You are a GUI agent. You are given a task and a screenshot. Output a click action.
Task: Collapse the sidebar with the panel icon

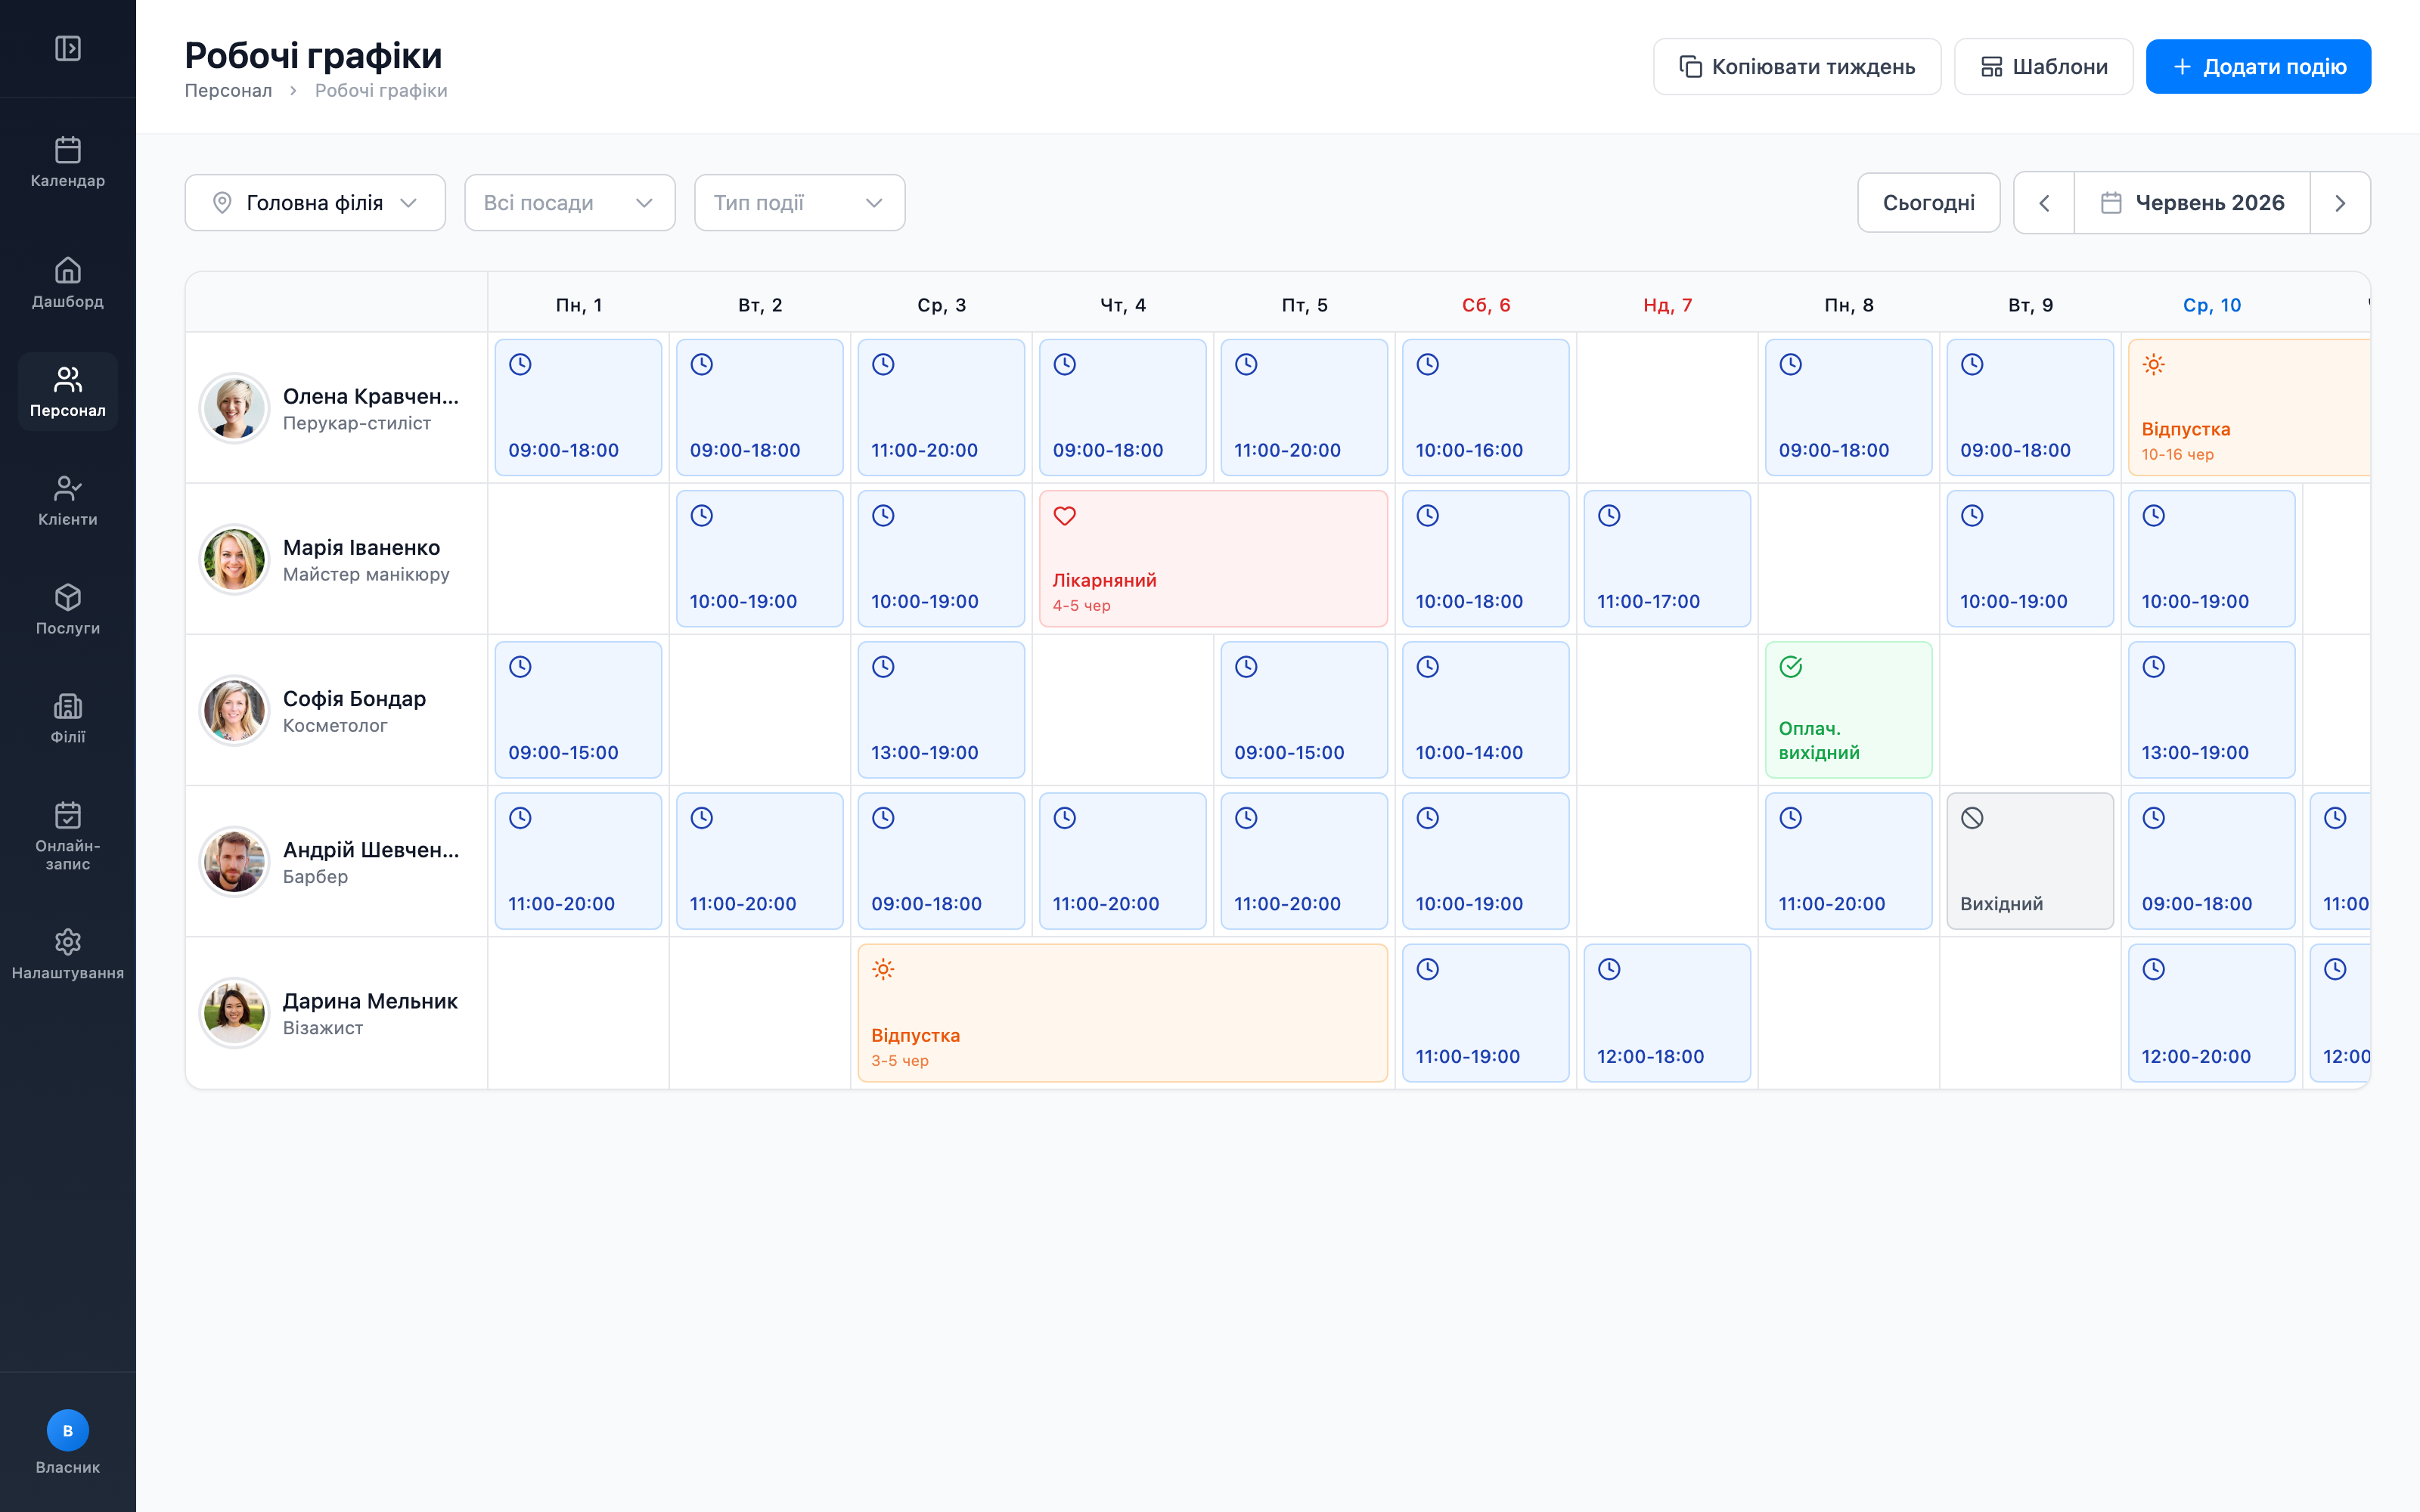[x=68, y=48]
